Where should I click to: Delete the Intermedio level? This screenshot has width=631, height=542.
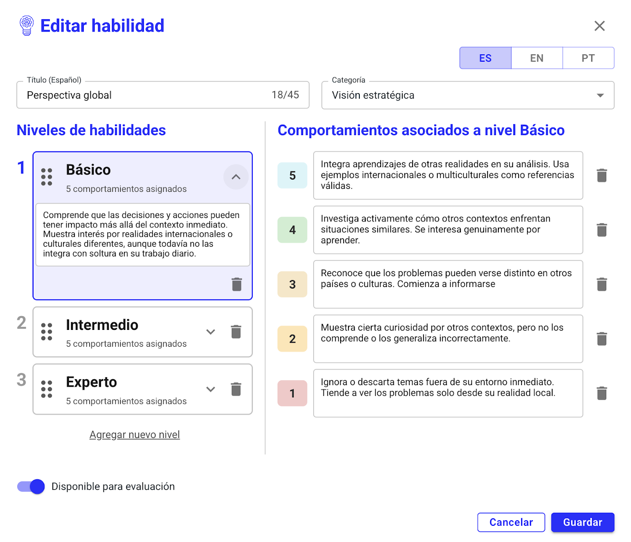click(x=236, y=332)
